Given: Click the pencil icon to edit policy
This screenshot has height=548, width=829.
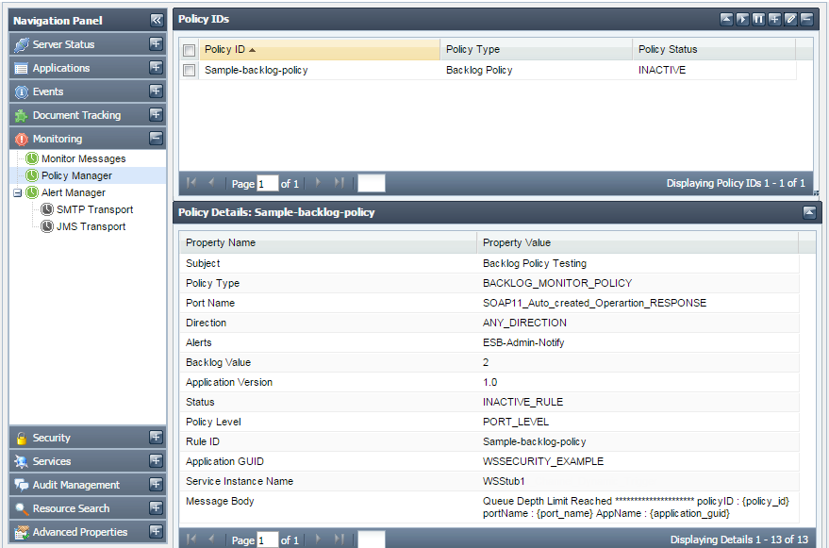Looking at the screenshot, I should click(790, 19).
